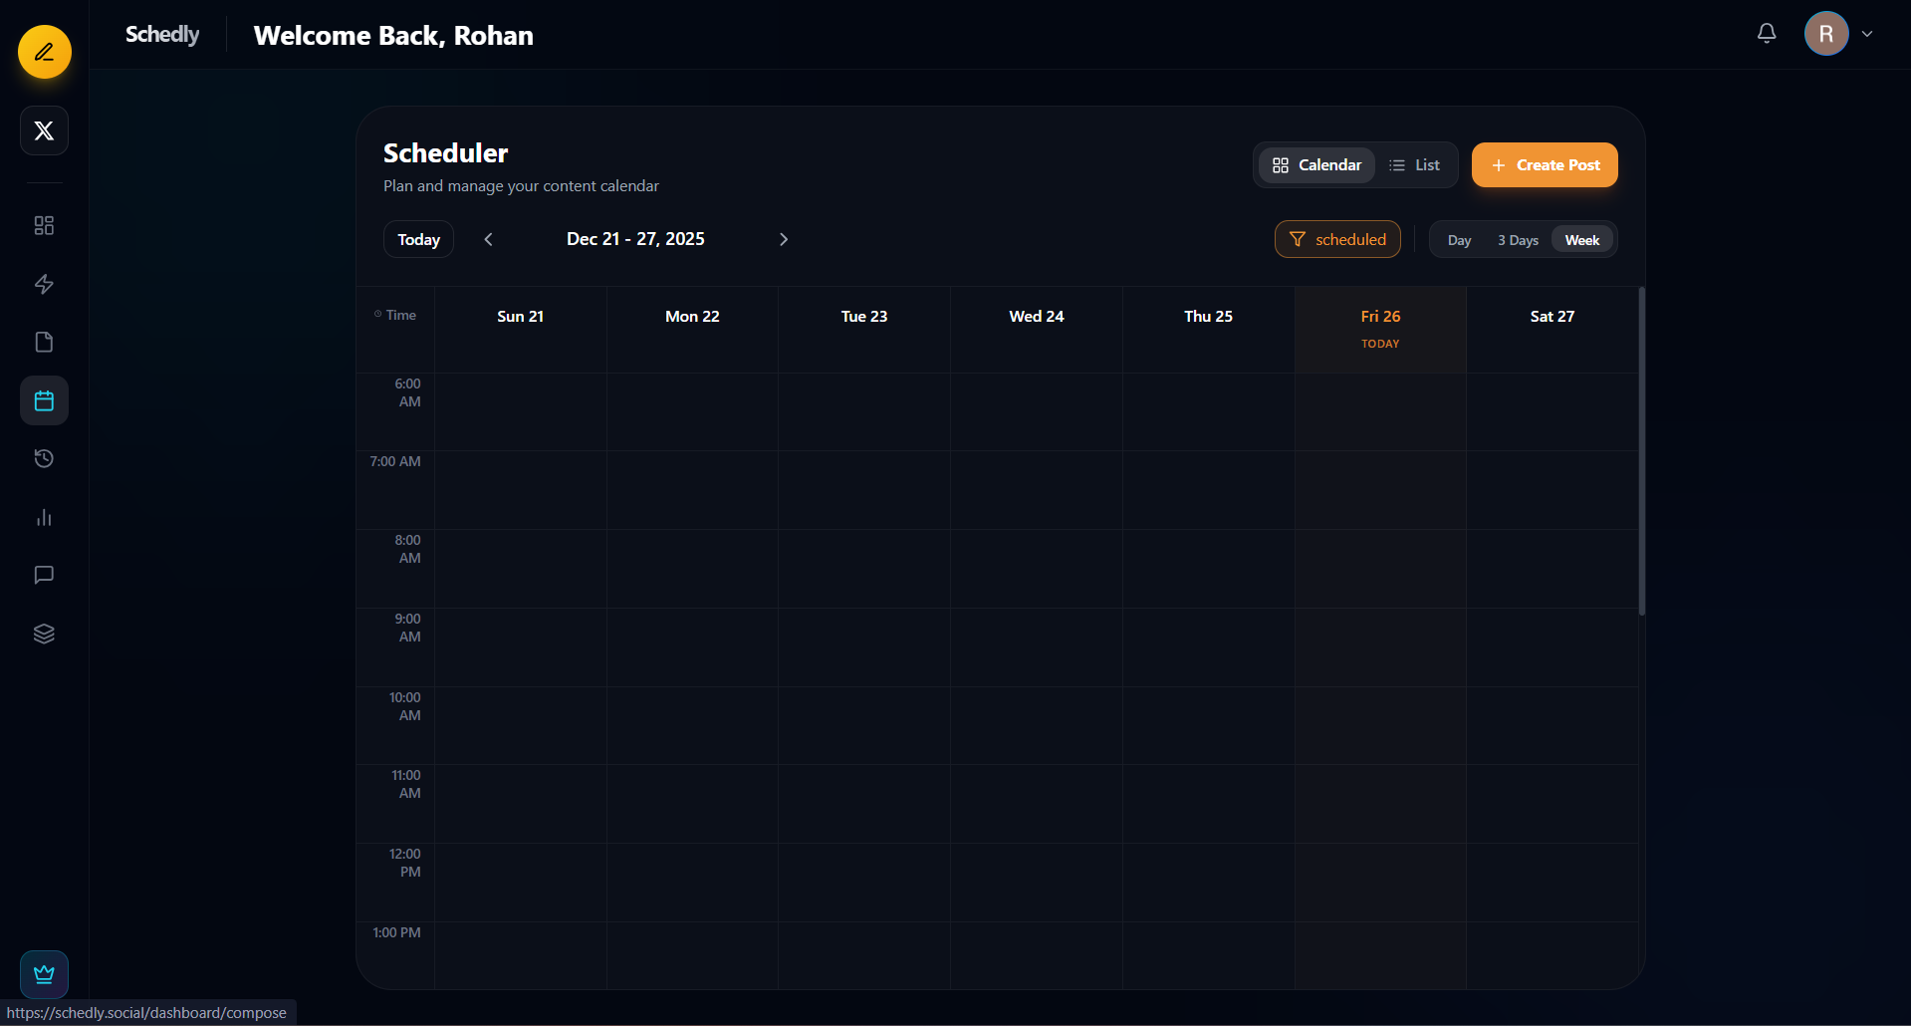Open the compose post pencil icon
The height and width of the screenshot is (1026, 1911).
point(44,52)
